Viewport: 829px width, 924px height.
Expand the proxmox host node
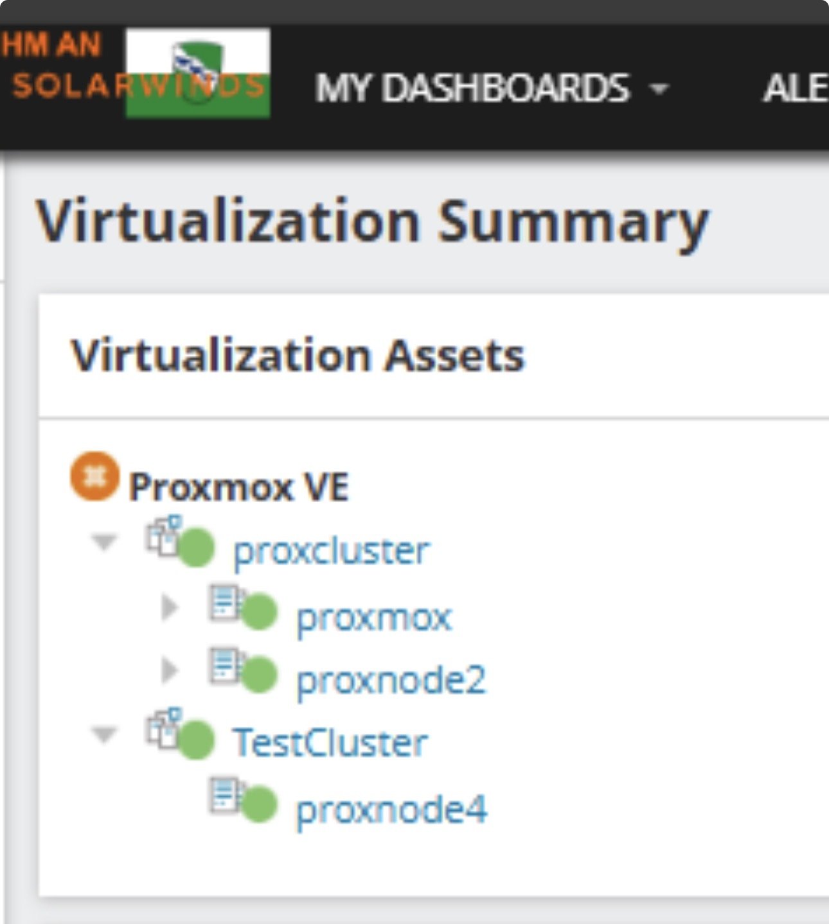pyautogui.click(x=169, y=607)
